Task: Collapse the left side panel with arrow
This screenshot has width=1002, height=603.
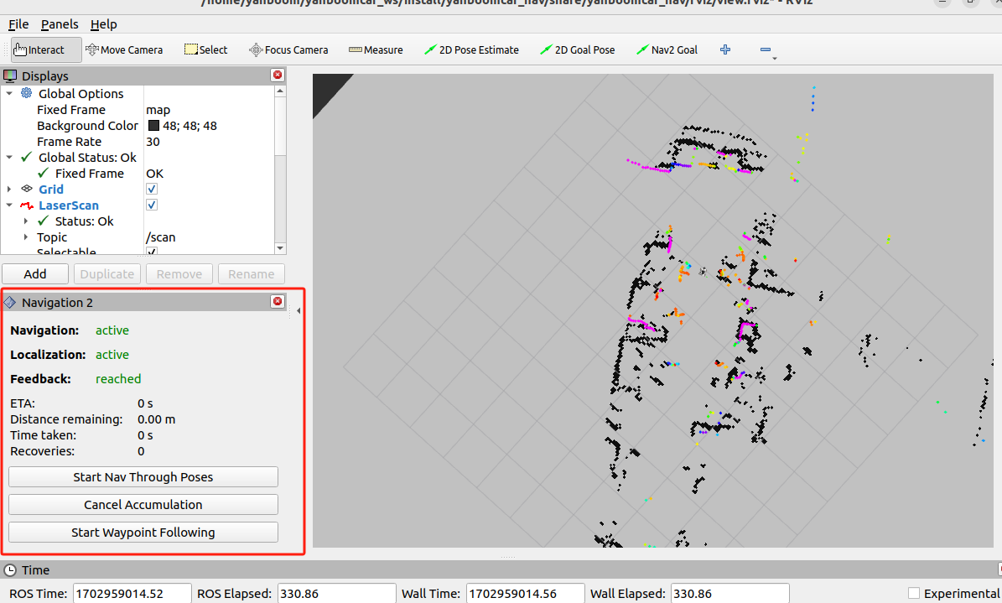Action: (299, 311)
